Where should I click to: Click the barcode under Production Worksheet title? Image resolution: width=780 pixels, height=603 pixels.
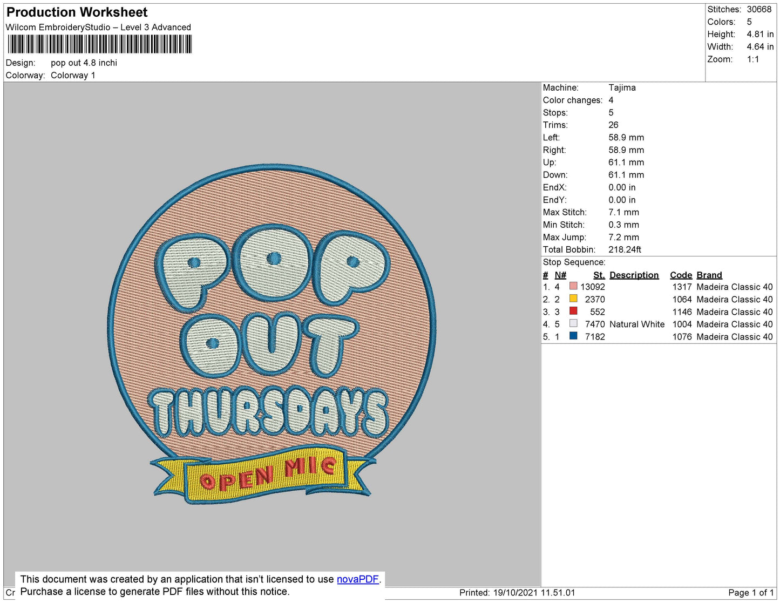click(x=100, y=44)
